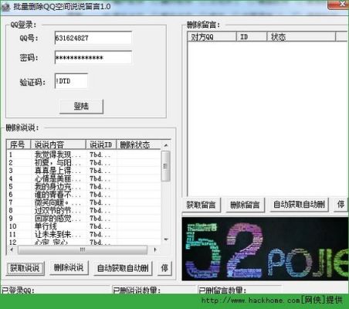Screen dimensions: 349x309
Task: Click the 停 button beside 删除说说 controls
Action: (x=164, y=268)
